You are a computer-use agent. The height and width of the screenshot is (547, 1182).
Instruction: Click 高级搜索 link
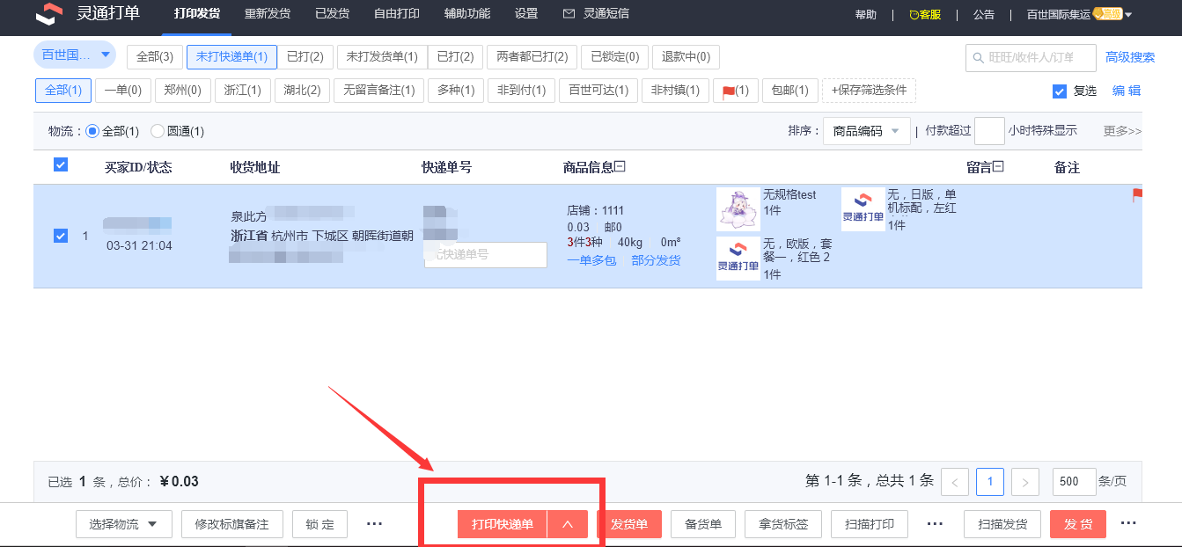pyautogui.click(x=1130, y=57)
